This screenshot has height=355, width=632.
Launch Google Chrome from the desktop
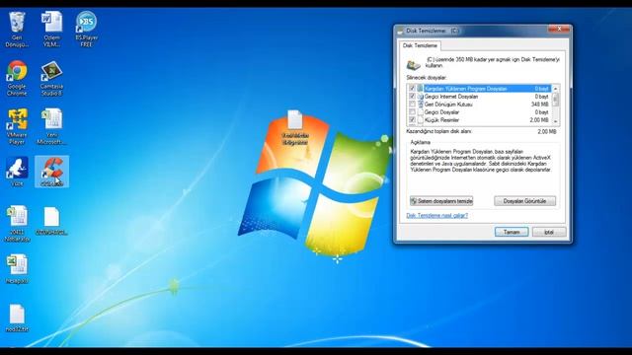tap(17, 78)
